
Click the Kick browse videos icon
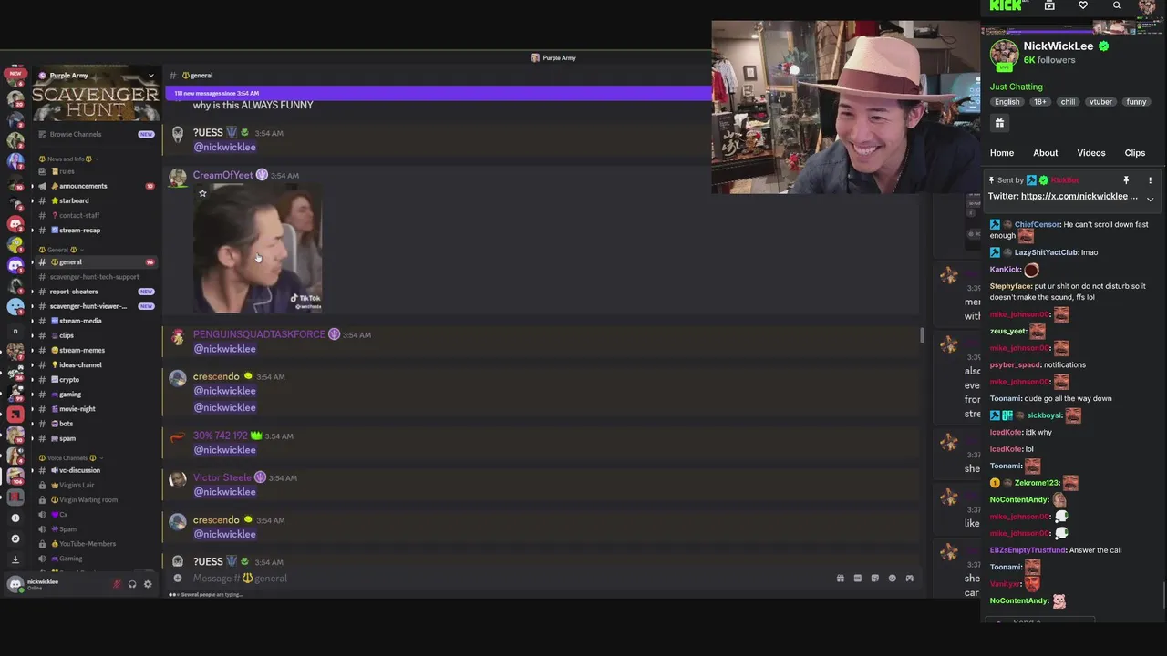click(1049, 5)
